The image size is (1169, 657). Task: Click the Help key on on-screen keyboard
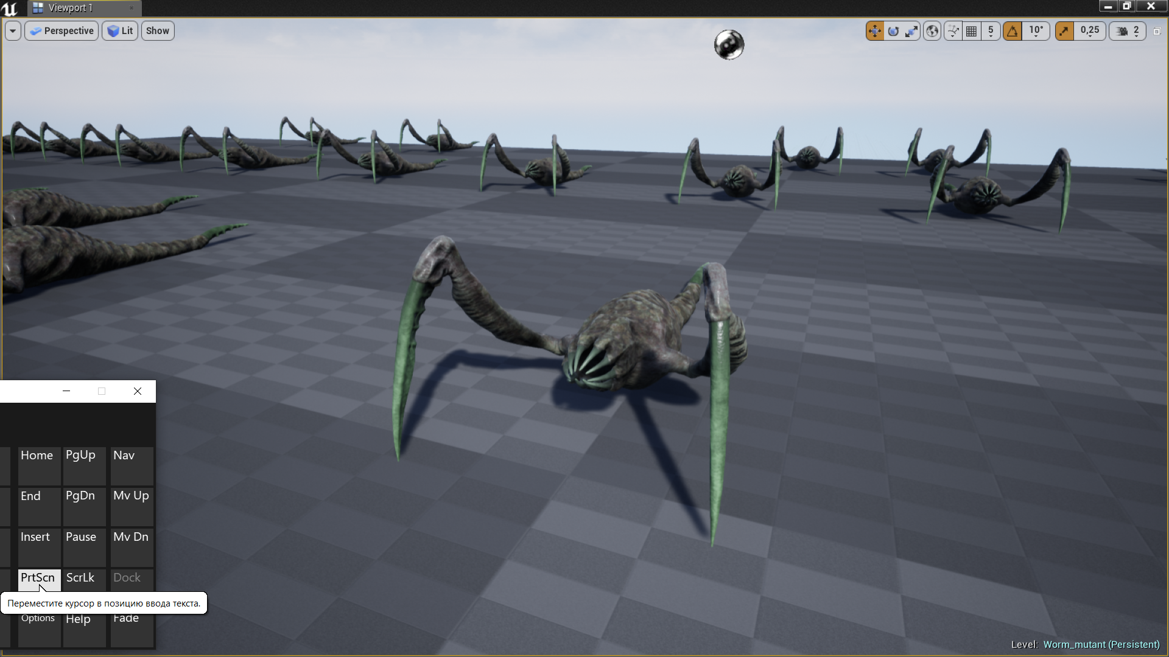click(85, 630)
